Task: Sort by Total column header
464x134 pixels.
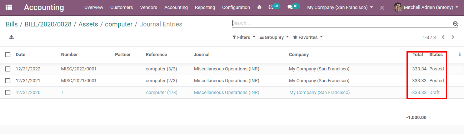Action: point(418,55)
